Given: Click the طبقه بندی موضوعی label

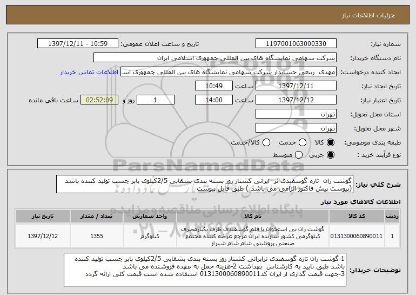Looking at the screenshot, I should pos(372,143).
